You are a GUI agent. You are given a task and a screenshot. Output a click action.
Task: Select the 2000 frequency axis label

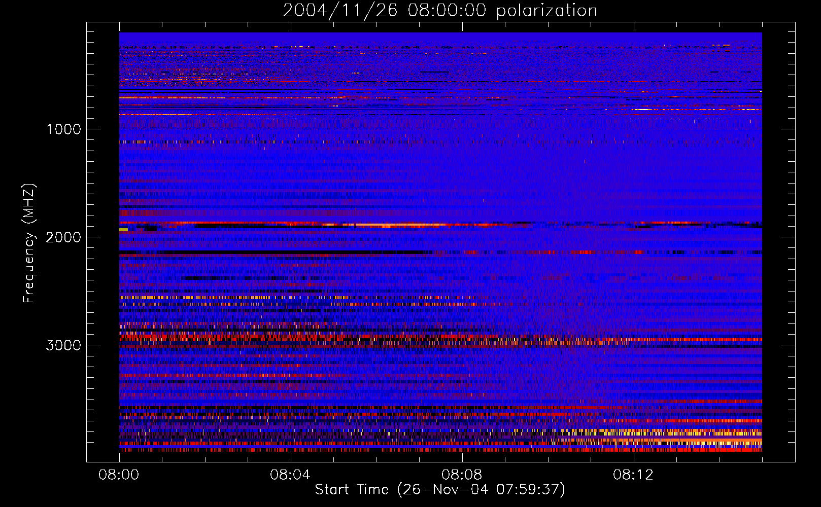coord(63,237)
